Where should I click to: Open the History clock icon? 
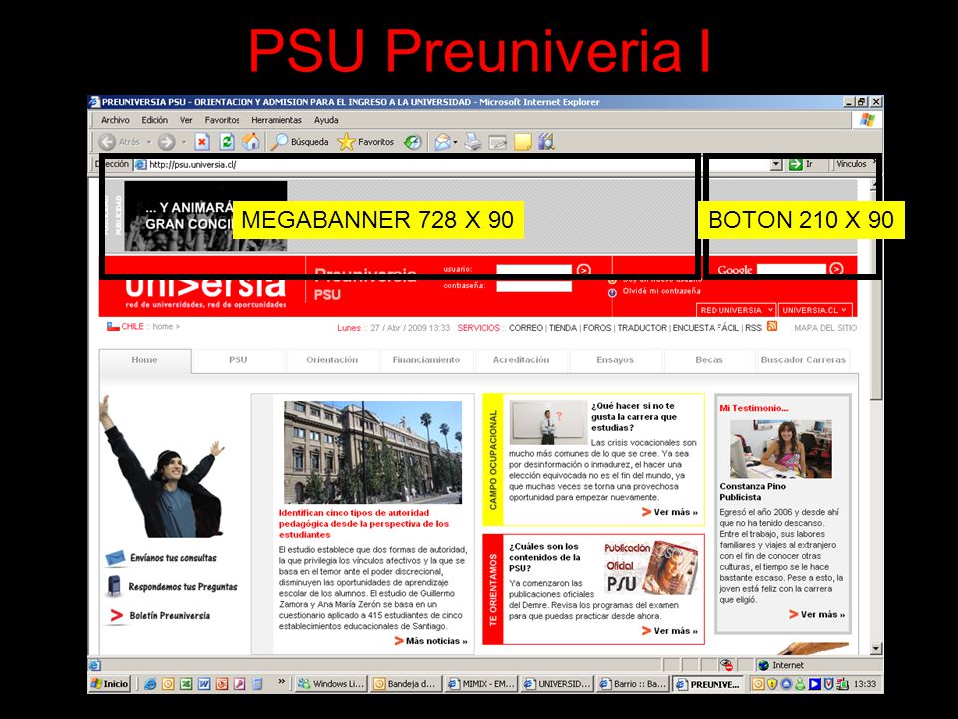point(413,143)
